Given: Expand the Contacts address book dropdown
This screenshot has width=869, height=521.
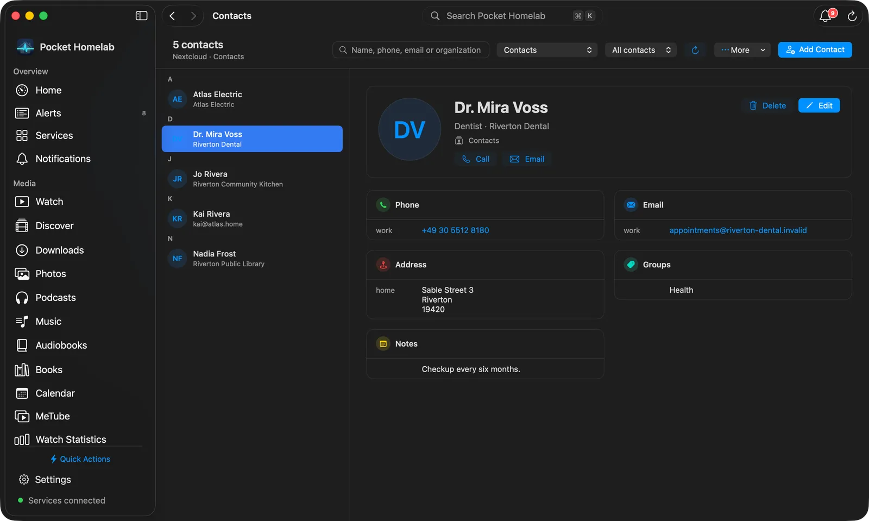Looking at the screenshot, I should (547, 50).
